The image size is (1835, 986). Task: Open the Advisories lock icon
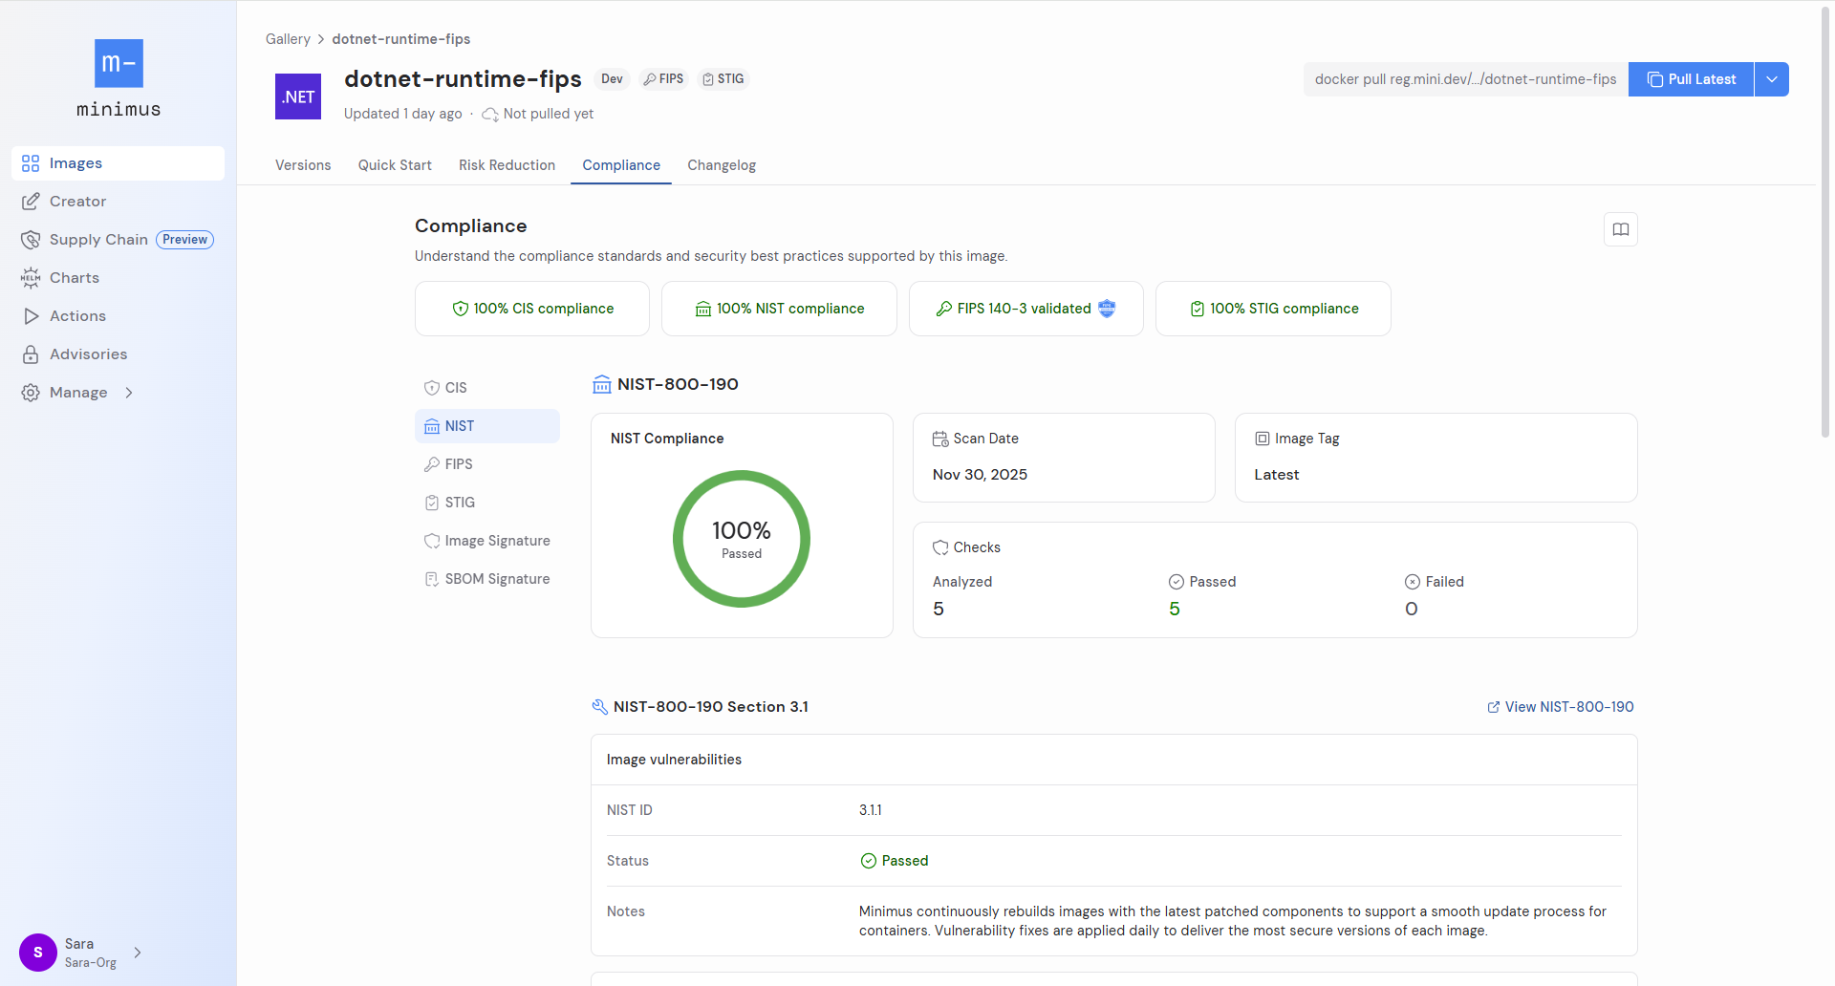30,354
